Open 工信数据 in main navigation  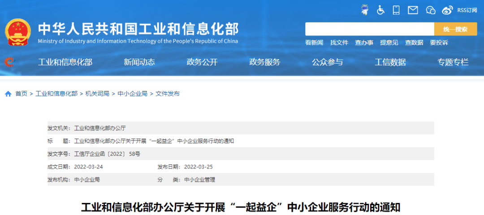coord(390,62)
